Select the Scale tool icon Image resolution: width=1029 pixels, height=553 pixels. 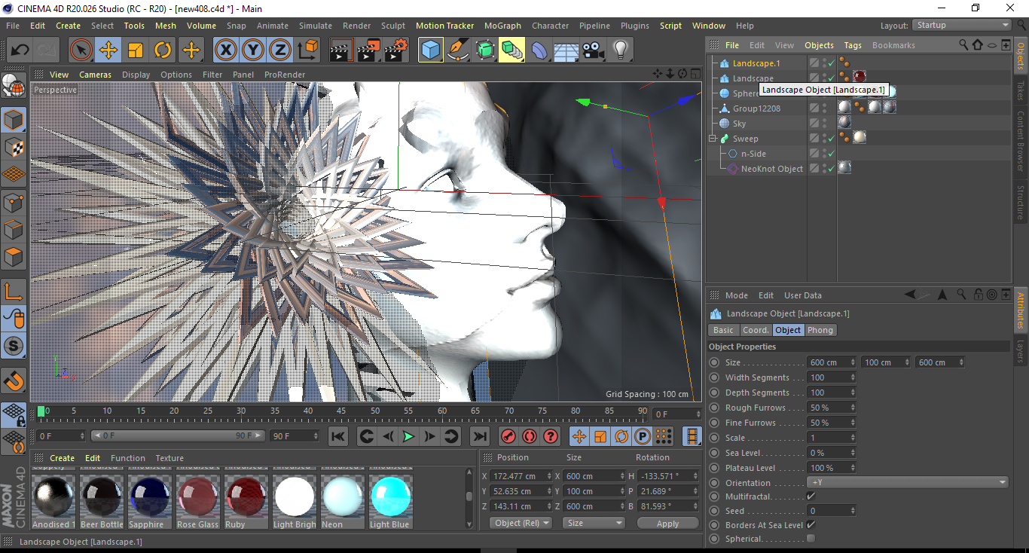click(136, 50)
